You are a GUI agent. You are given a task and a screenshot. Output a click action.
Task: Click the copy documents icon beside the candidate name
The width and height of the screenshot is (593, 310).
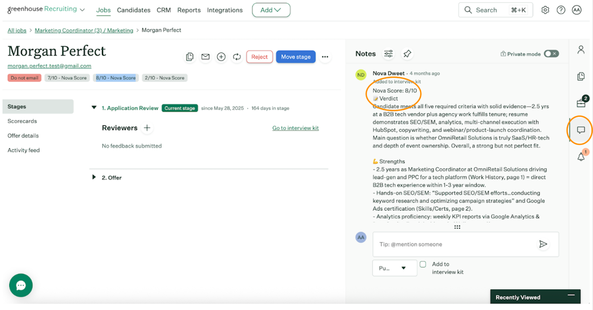point(190,57)
